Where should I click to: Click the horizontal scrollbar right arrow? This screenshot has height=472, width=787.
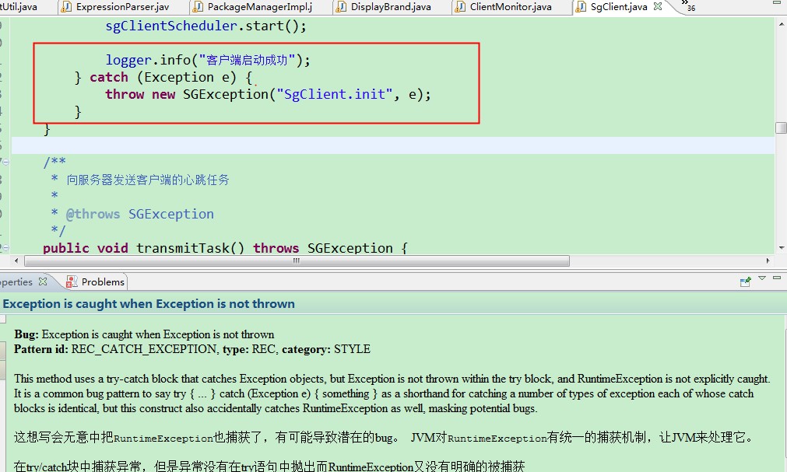coord(768,260)
